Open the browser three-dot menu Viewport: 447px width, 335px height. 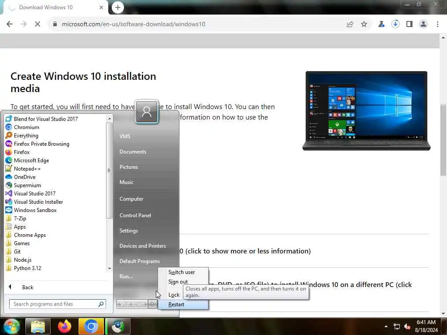[x=437, y=24]
